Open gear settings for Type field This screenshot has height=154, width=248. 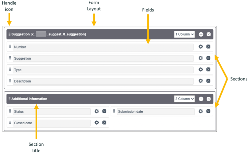click(x=200, y=70)
